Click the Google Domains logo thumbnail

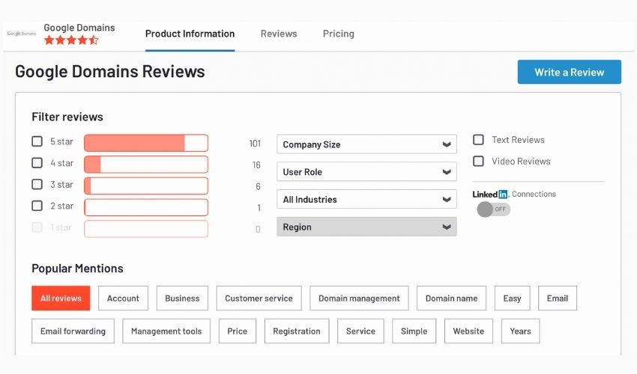[x=22, y=34]
